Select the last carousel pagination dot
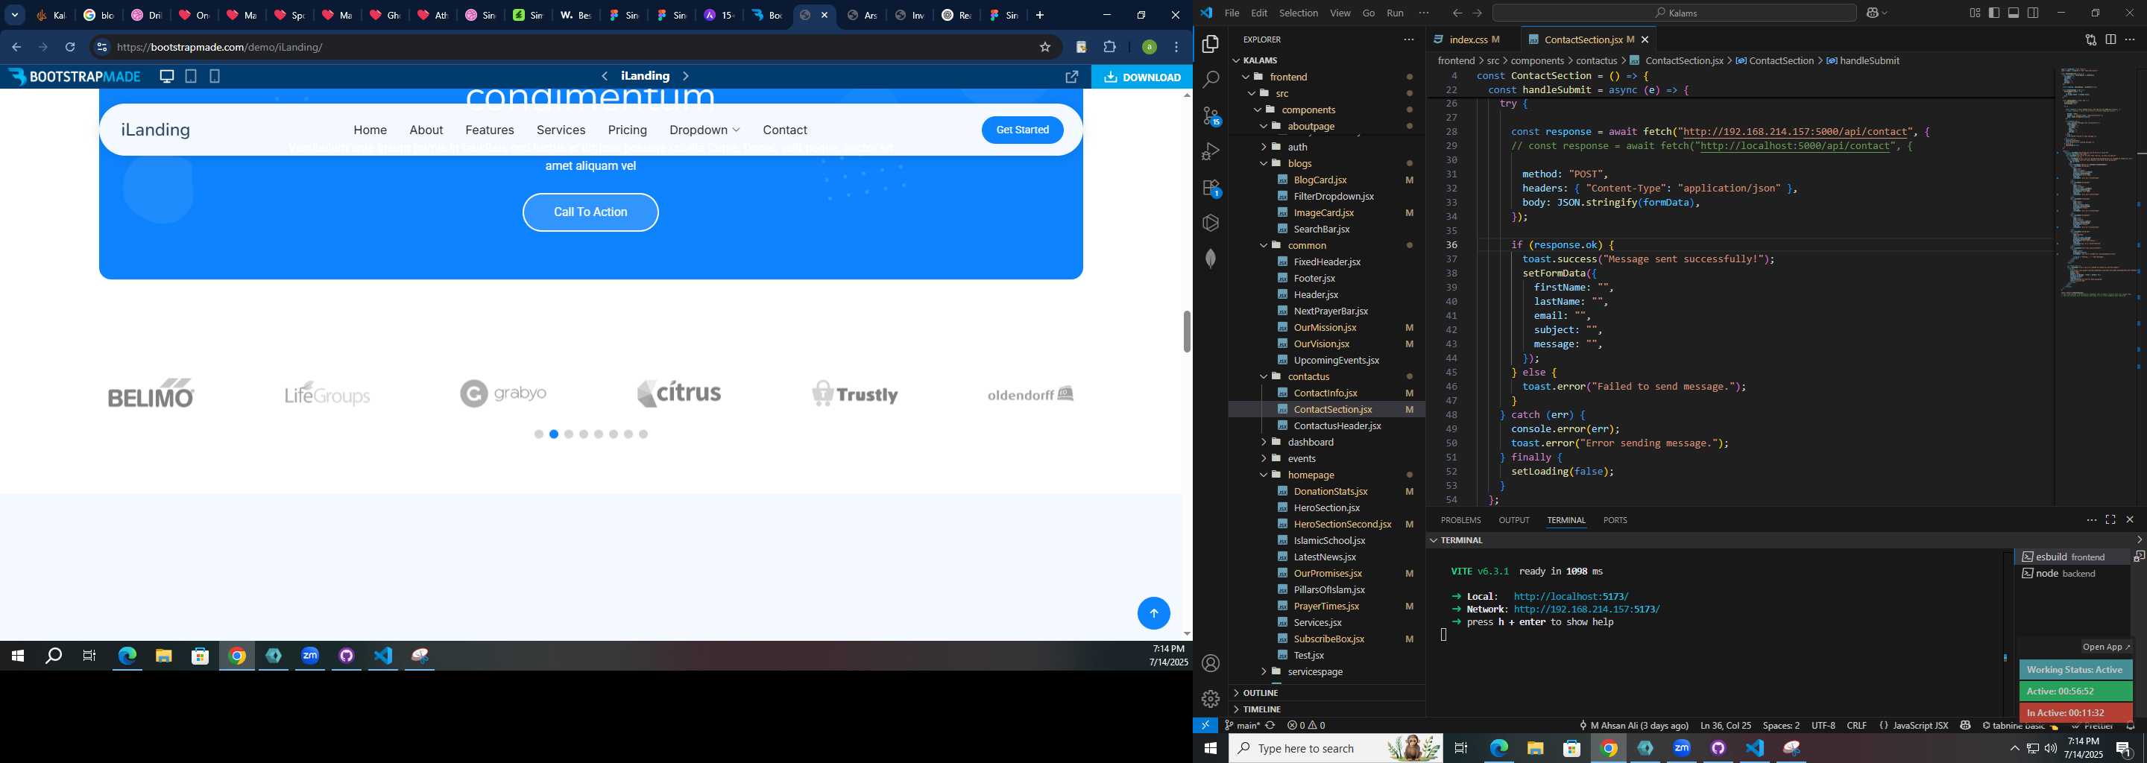Screen dimensions: 2147x763 click(643, 434)
